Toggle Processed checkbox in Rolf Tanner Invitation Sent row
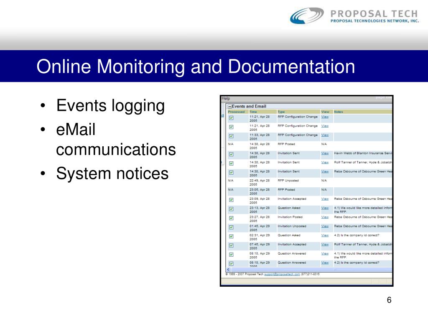This screenshot has width=428, height=321. click(x=231, y=163)
